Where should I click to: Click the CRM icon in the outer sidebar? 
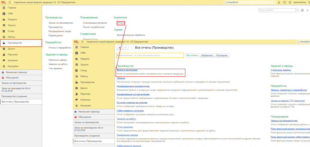coord(4,14)
